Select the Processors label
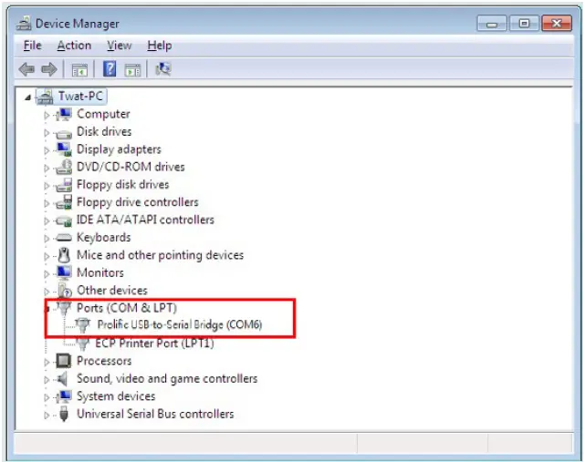The image size is (585, 462). click(104, 361)
